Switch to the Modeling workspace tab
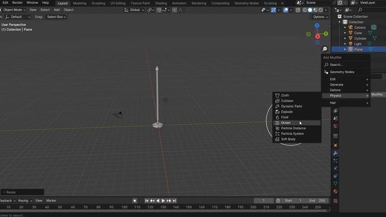The image size is (386, 217). click(x=80, y=3)
